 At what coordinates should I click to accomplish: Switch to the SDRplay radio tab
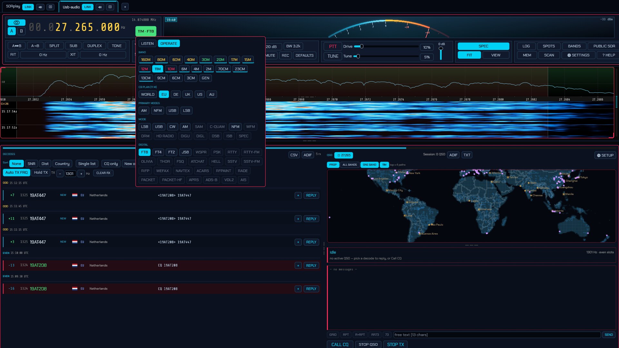point(13,6)
